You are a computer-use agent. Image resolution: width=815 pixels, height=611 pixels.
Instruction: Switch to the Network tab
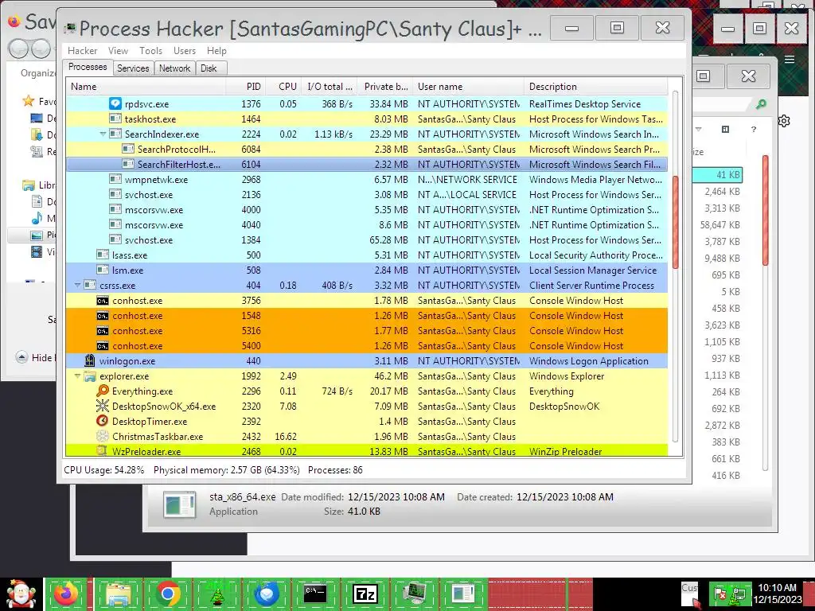[x=174, y=68]
